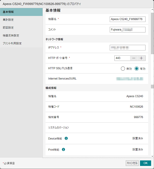Select the 機種名 value Apeos C5240
Screen dimensions: 154x169
tap(135, 96)
